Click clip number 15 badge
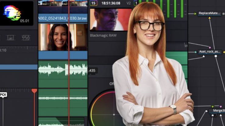The image size is (225, 126). [94, 3]
